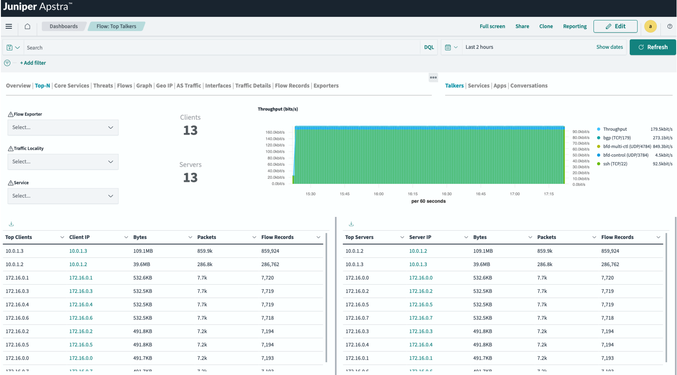The image size is (677, 375).
Task: Download Top Clients table data
Action: pos(11,224)
